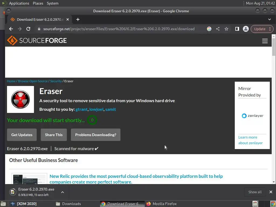This screenshot has width=276, height=207.
Task: Click the Chrome tray icon at taskbar right
Action: coord(272,204)
